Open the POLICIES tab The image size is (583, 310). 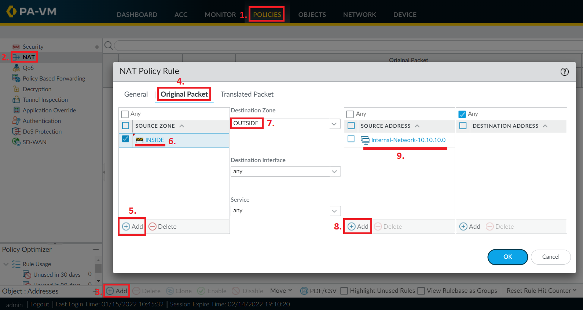click(267, 15)
